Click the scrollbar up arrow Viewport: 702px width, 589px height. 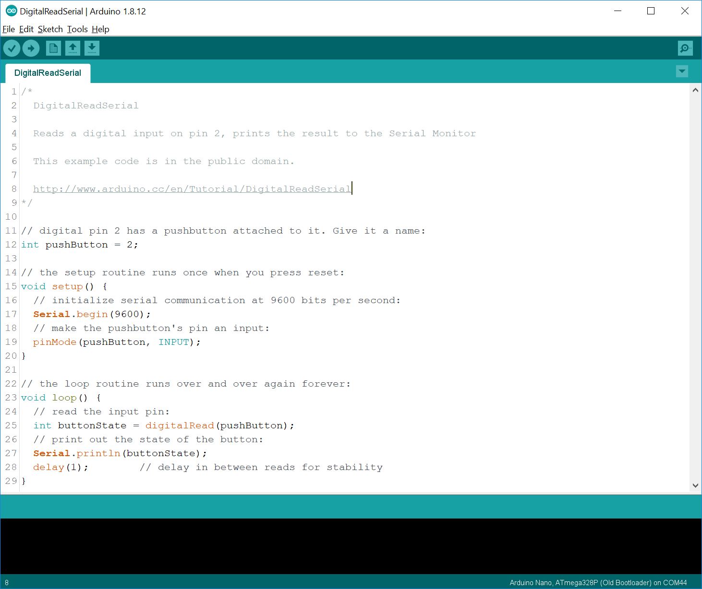695,90
